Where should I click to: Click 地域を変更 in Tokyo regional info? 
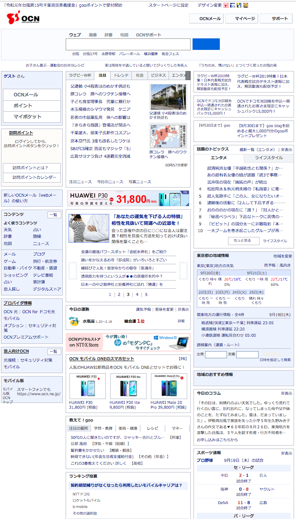pyautogui.click(x=283, y=256)
